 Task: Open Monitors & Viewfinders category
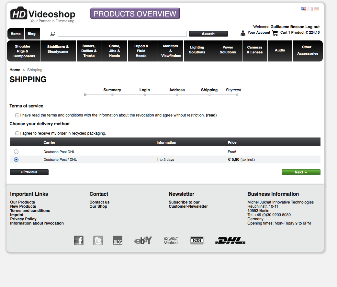pos(171,51)
